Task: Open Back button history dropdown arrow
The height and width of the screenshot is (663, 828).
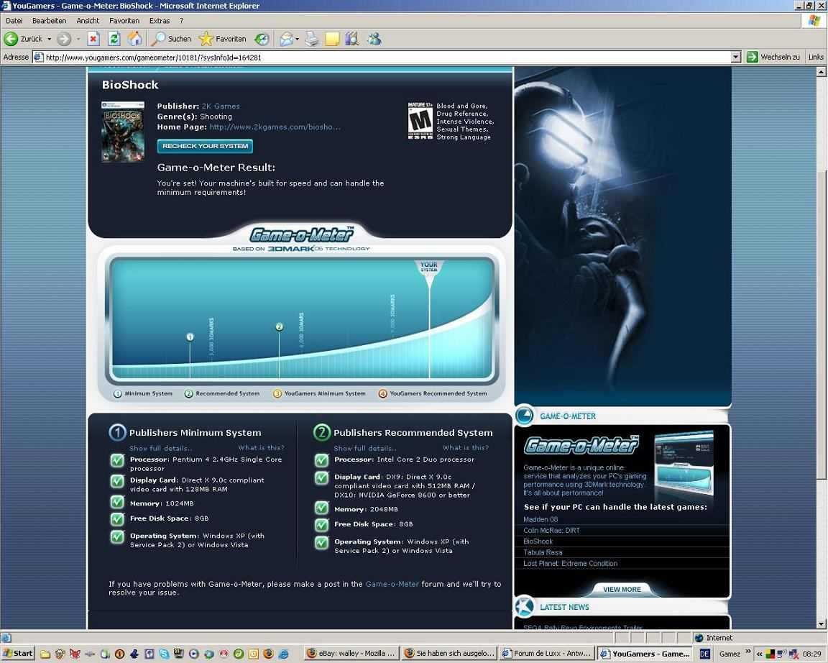Action: coord(49,39)
